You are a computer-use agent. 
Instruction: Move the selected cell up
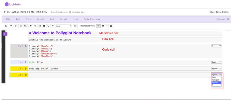click(31, 26)
